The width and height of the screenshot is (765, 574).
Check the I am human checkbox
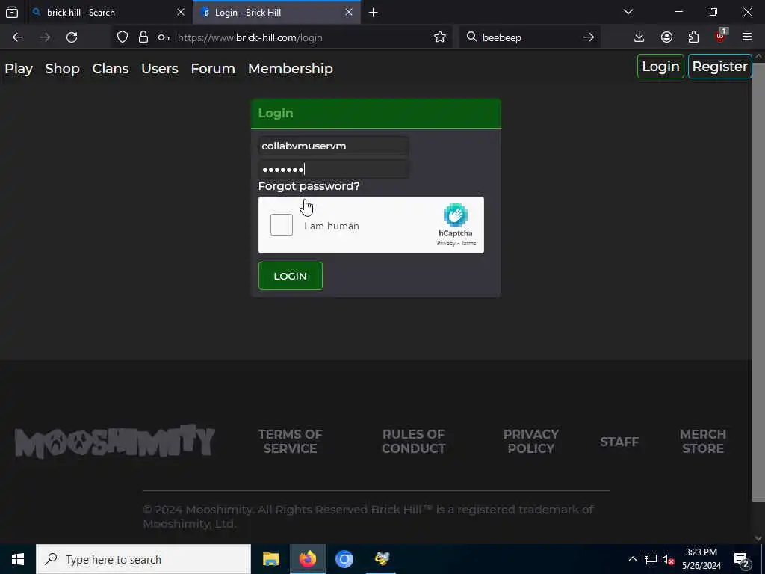tap(282, 225)
